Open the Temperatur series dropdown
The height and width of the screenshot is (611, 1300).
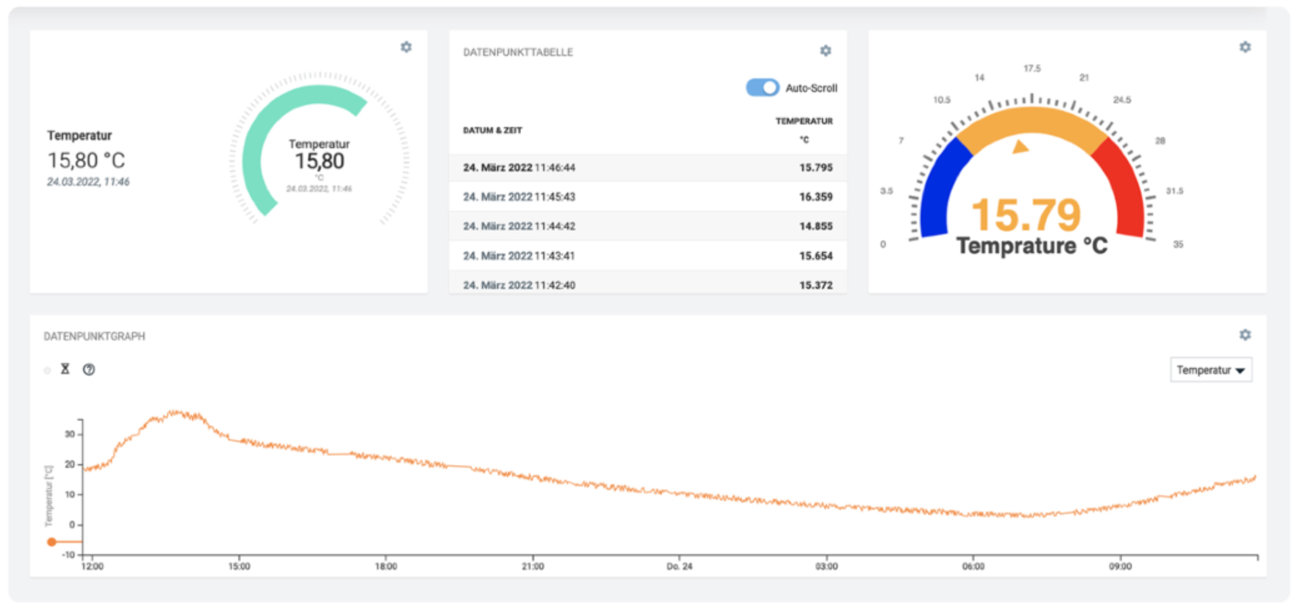tap(1210, 370)
